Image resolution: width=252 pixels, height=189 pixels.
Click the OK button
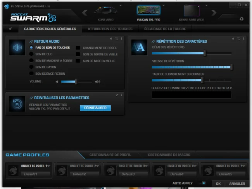218,184
